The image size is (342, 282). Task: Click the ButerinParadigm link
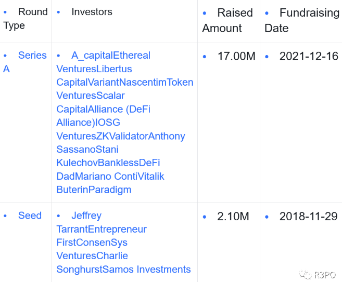[x=94, y=190]
